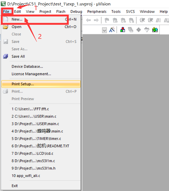Open recent file 1 FFT\fft.c
169x191 pixels.
(41, 109)
